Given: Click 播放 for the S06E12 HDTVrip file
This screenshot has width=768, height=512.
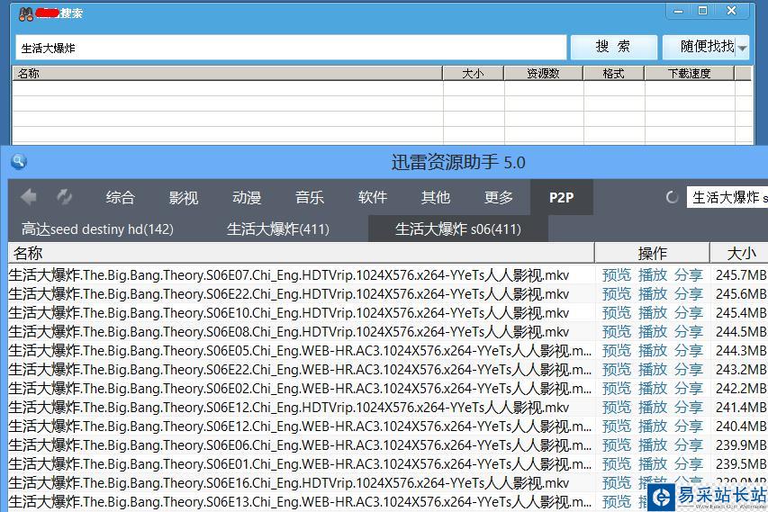Looking at the screenshot, I should pyautogui.click(x=653, y=408).
